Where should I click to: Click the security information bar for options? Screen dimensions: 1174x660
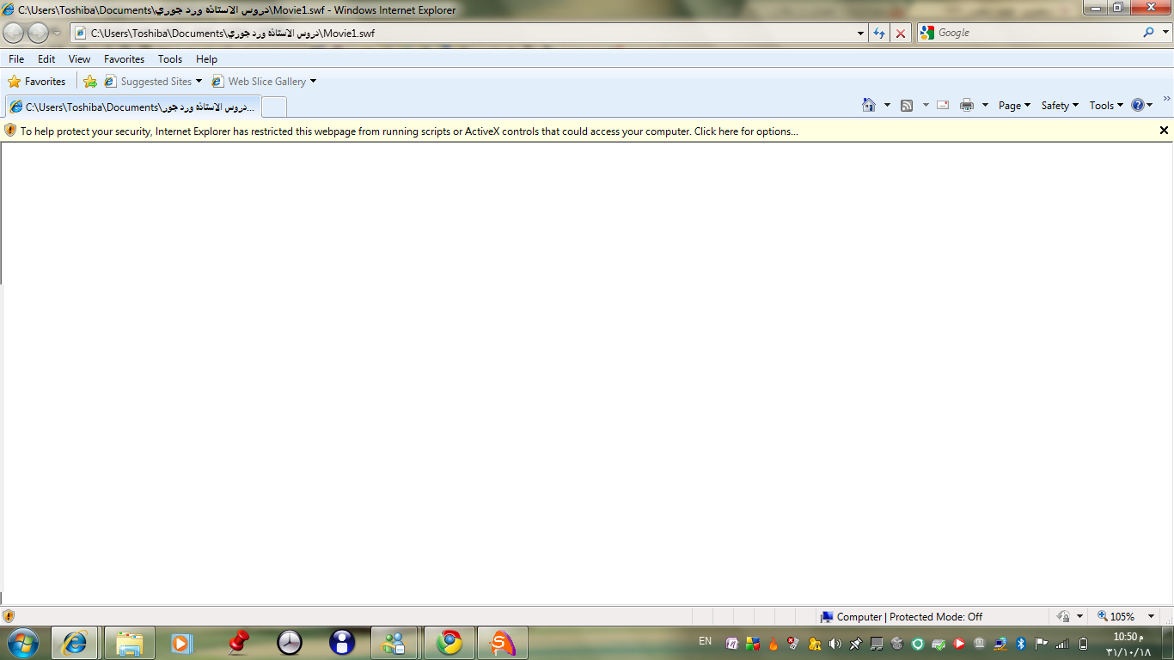pyautogui.click(x=409, y=131)
